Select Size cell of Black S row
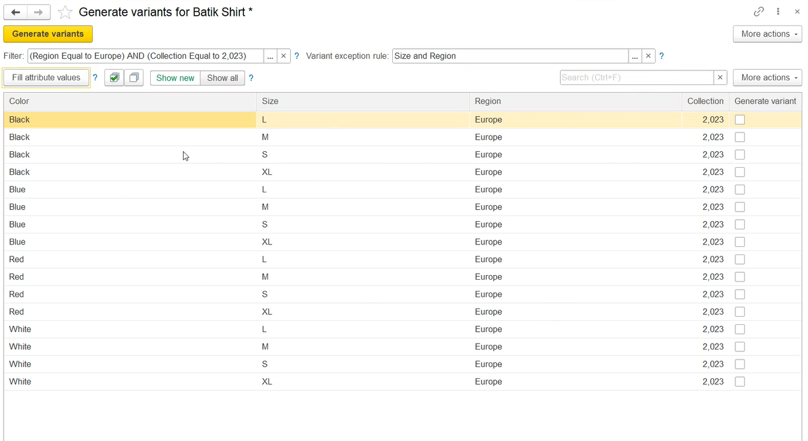 (x=363, y=155)
